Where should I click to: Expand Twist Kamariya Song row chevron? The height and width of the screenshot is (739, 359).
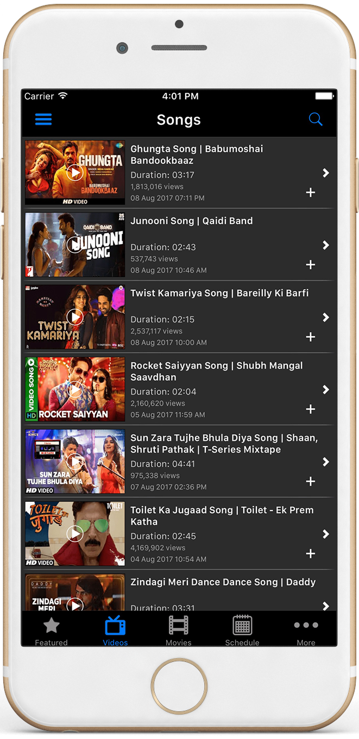(326, 317)
